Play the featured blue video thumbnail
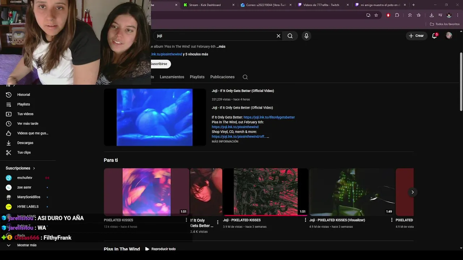This screenshot has width=463, height=260. pyautogui.click(x=155, y=117)
